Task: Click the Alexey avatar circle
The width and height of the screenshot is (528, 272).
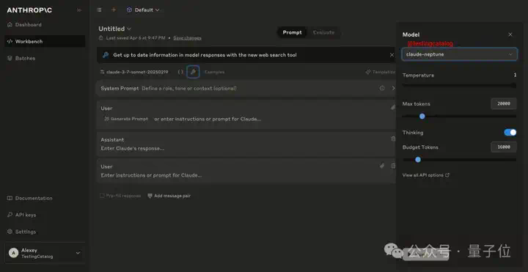Action: (x=13, y=253)
